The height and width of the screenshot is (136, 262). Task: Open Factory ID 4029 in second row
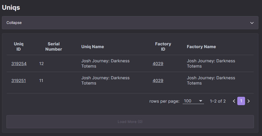(158, 81)
